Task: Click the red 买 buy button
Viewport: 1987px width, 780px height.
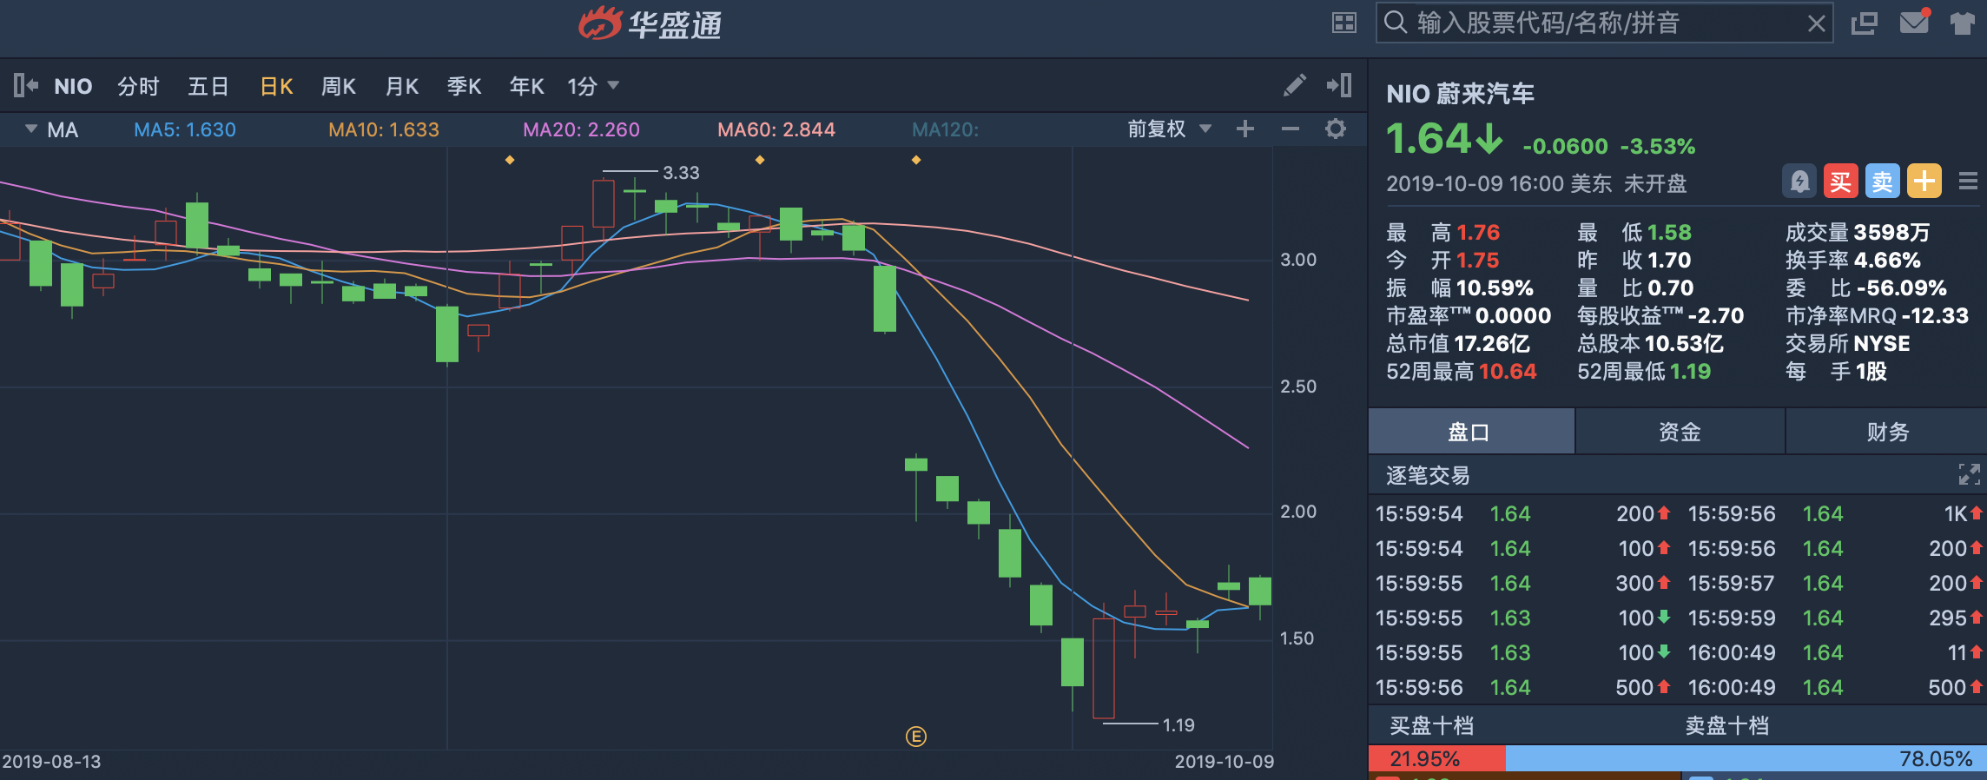Action: click(x=1840, y=182)
